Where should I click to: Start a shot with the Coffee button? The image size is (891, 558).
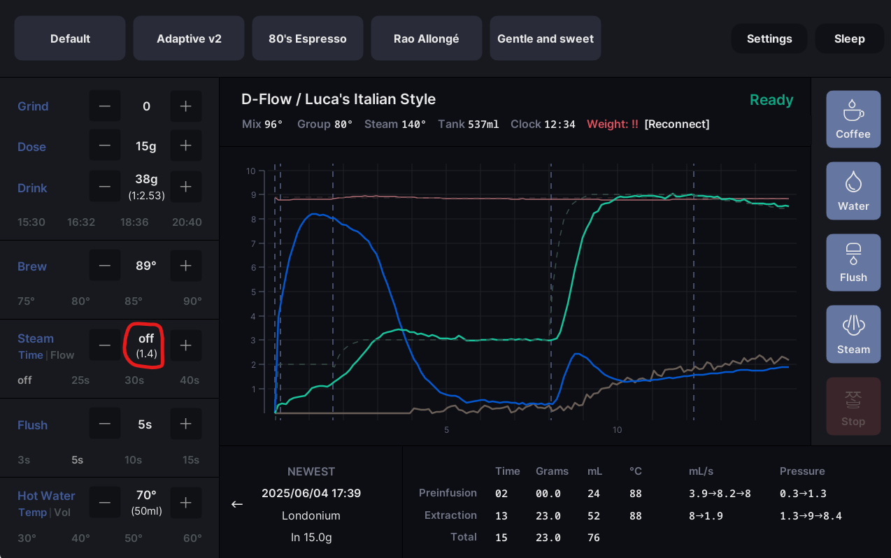pyautogui.click(x=853, y=119)
